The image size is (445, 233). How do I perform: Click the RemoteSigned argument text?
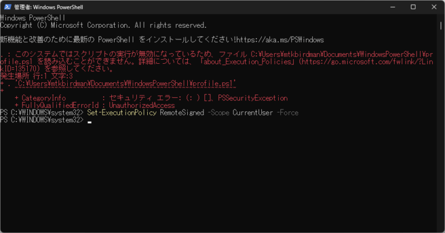pos(182,112)
